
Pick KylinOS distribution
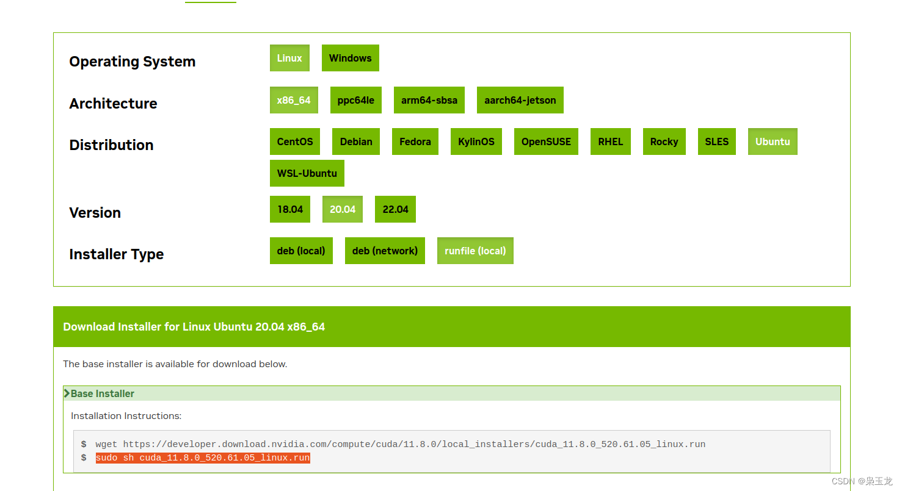(476, 142)
